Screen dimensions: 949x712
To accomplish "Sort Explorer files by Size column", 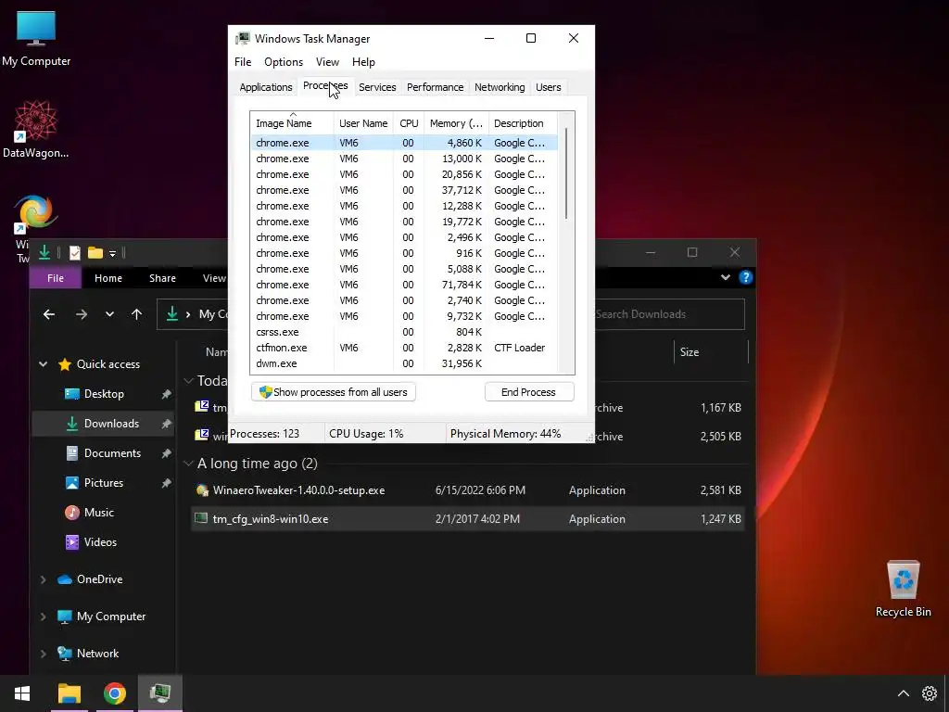I will click(x=711, y=351).
